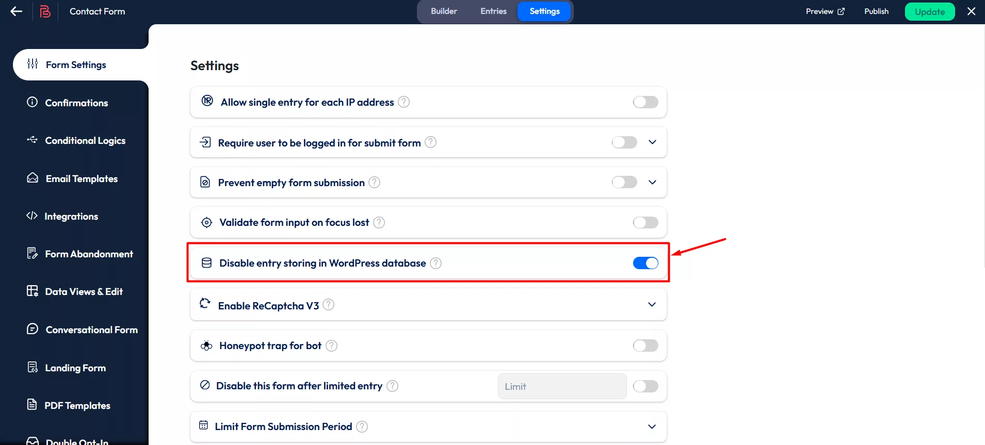Open PDF Templates in the sidebar
The width and height of the screenshot is (985, 445).
(77, 405)
